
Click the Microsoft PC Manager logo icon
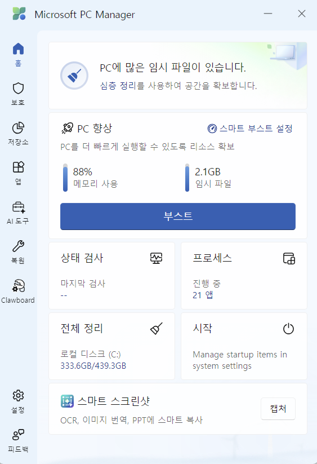[19, 14]
